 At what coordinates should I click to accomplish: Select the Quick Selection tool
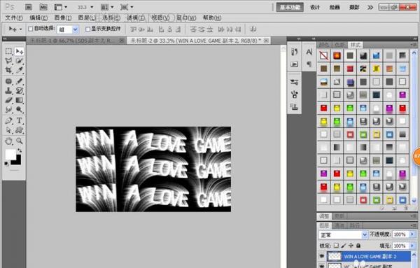click(20, 61)
